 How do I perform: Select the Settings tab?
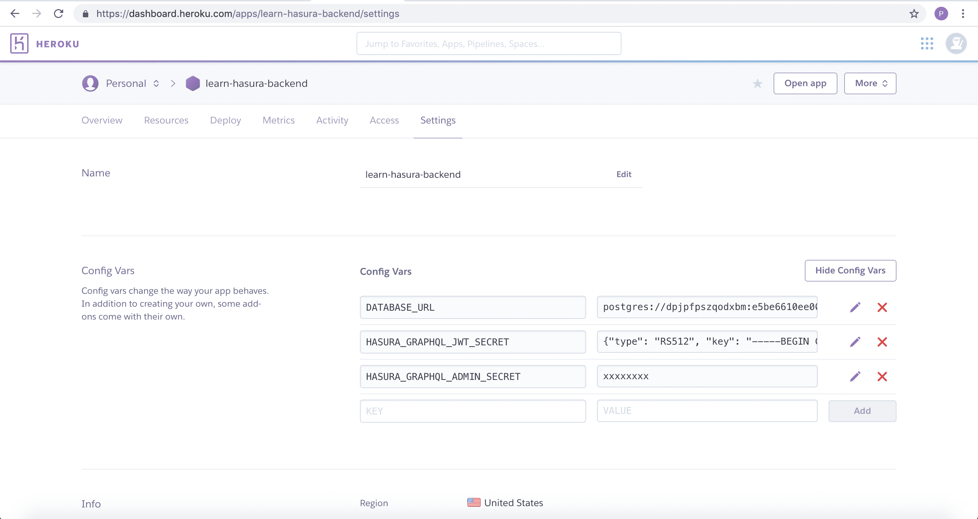(438, 120)
